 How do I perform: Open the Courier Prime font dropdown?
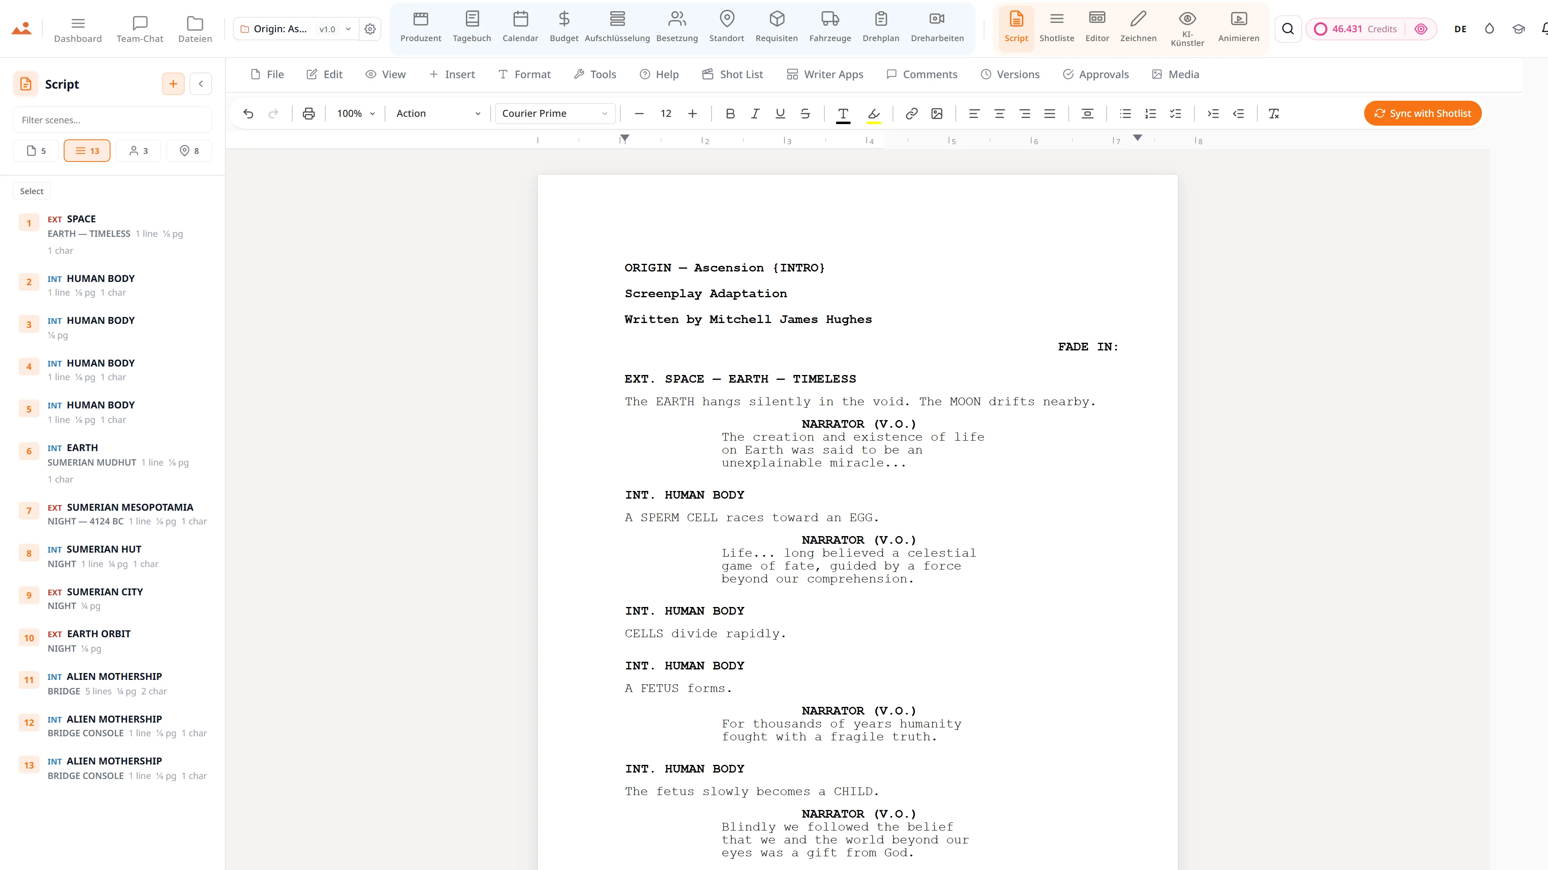555,114
